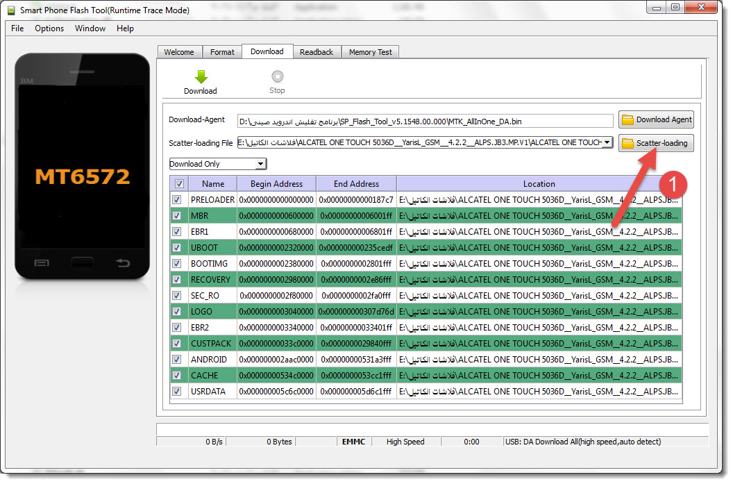The width and height of the screenshot is (733, 484).
Task: Click the folder icon on Download Agent button
Action: pyautogui.click(x=627, y=119)
